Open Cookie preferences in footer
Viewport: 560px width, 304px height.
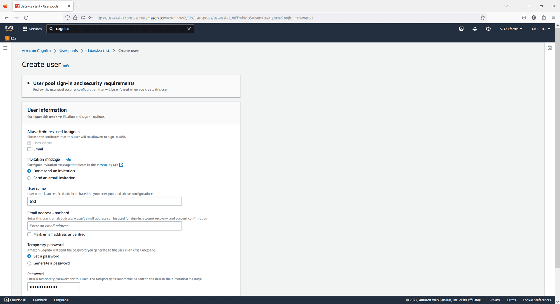pyautogui.click(x=537, y=300)
